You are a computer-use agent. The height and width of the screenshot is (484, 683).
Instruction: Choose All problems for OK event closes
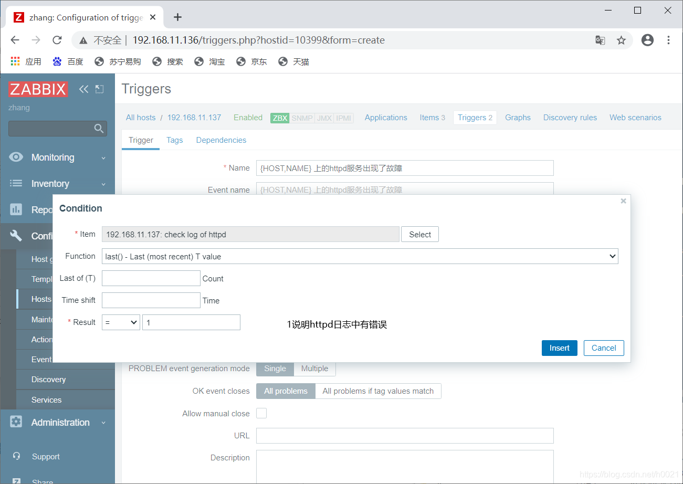(x=286, y=391)
